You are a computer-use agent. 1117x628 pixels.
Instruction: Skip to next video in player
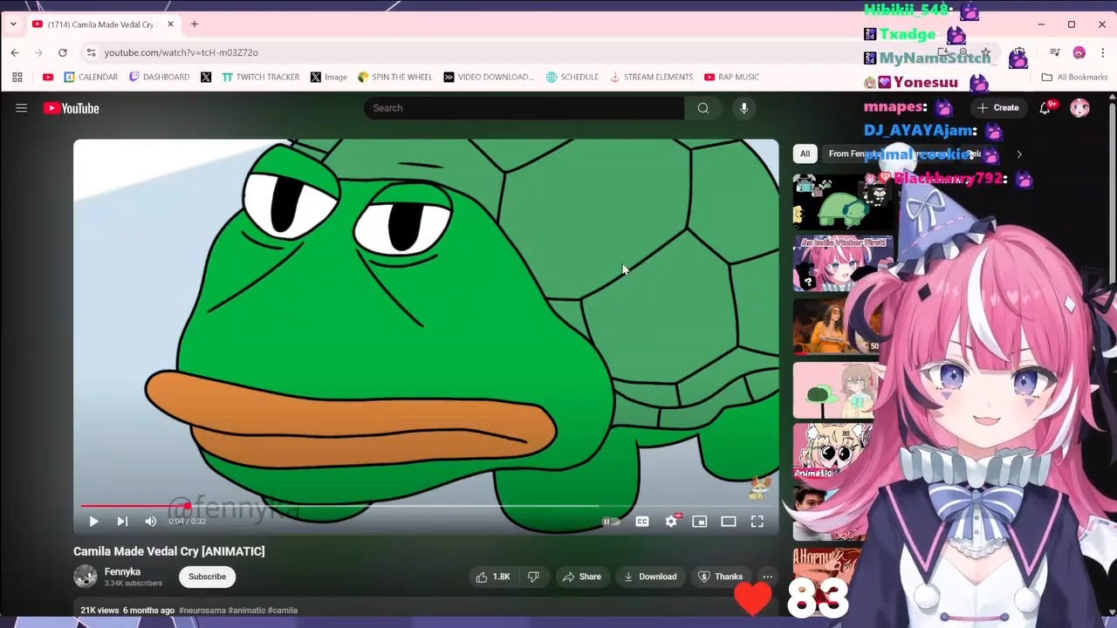point(122,522)
